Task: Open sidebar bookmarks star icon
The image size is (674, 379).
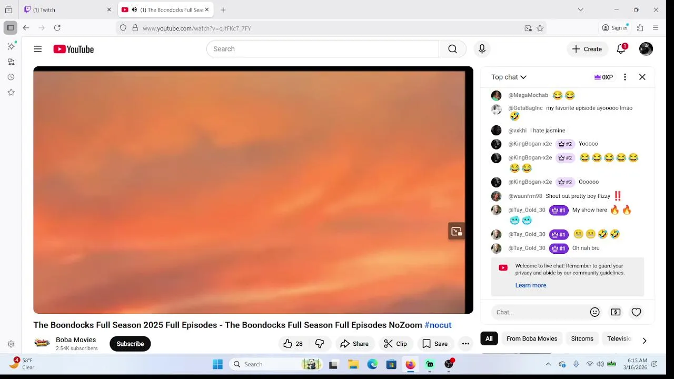Action: click(x=11, y=92)
